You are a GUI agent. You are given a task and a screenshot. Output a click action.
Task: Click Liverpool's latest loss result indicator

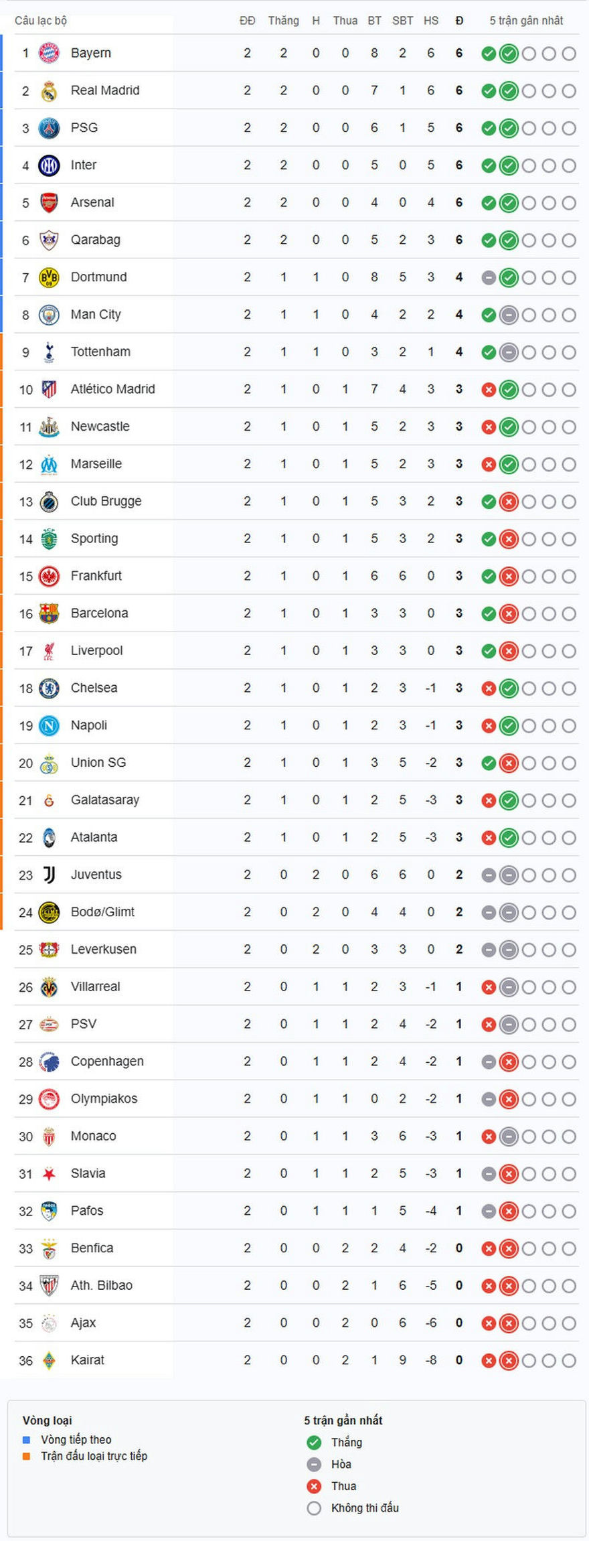click(509, 651)
